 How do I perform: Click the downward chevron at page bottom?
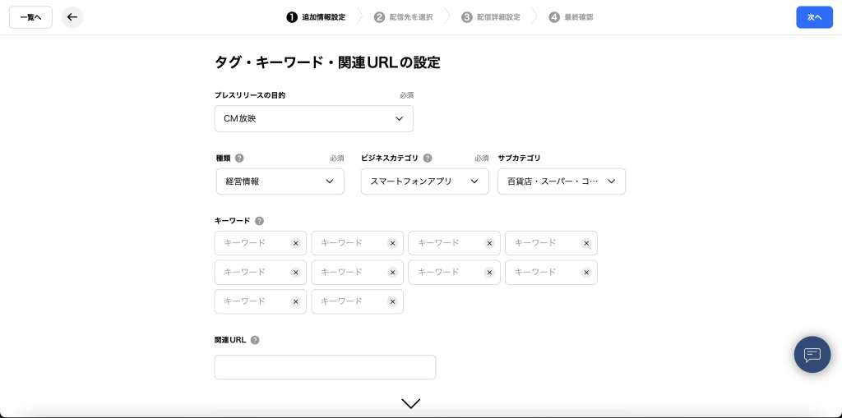410,403
